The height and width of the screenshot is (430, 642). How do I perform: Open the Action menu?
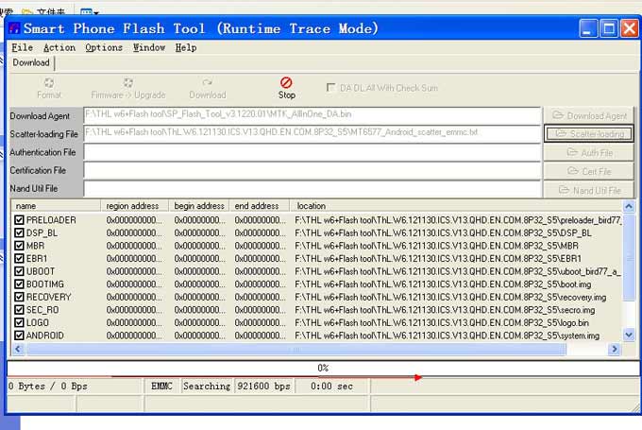pyautogui.click(x=59, y=47)
